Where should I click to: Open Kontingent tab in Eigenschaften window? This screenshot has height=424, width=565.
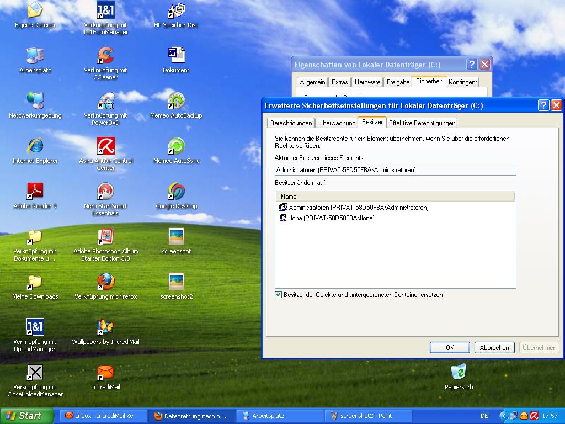click(463, 82)
